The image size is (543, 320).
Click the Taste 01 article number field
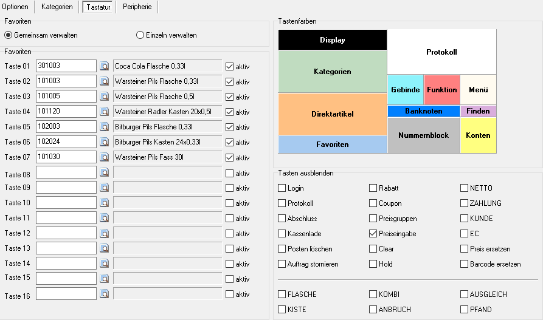tap(66, 66)
